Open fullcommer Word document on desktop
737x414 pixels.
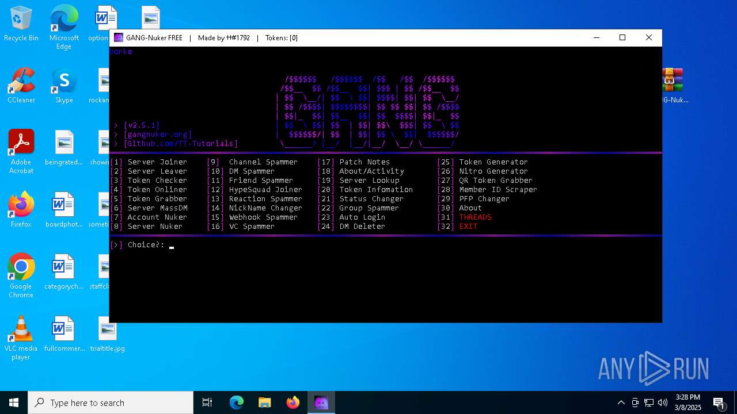[x=64, y=334]
